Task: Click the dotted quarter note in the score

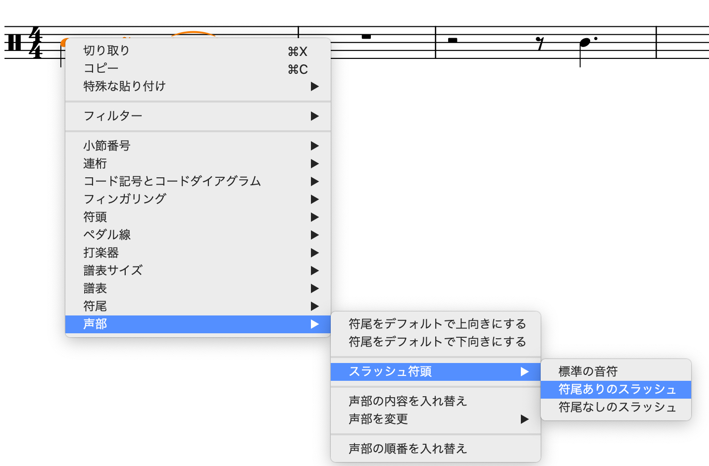Action: [585, 43]
